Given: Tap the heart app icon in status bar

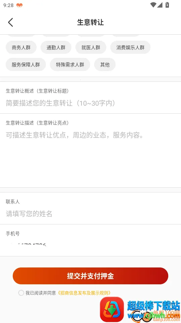Looking at the screenshot, I should pos(19,5).
